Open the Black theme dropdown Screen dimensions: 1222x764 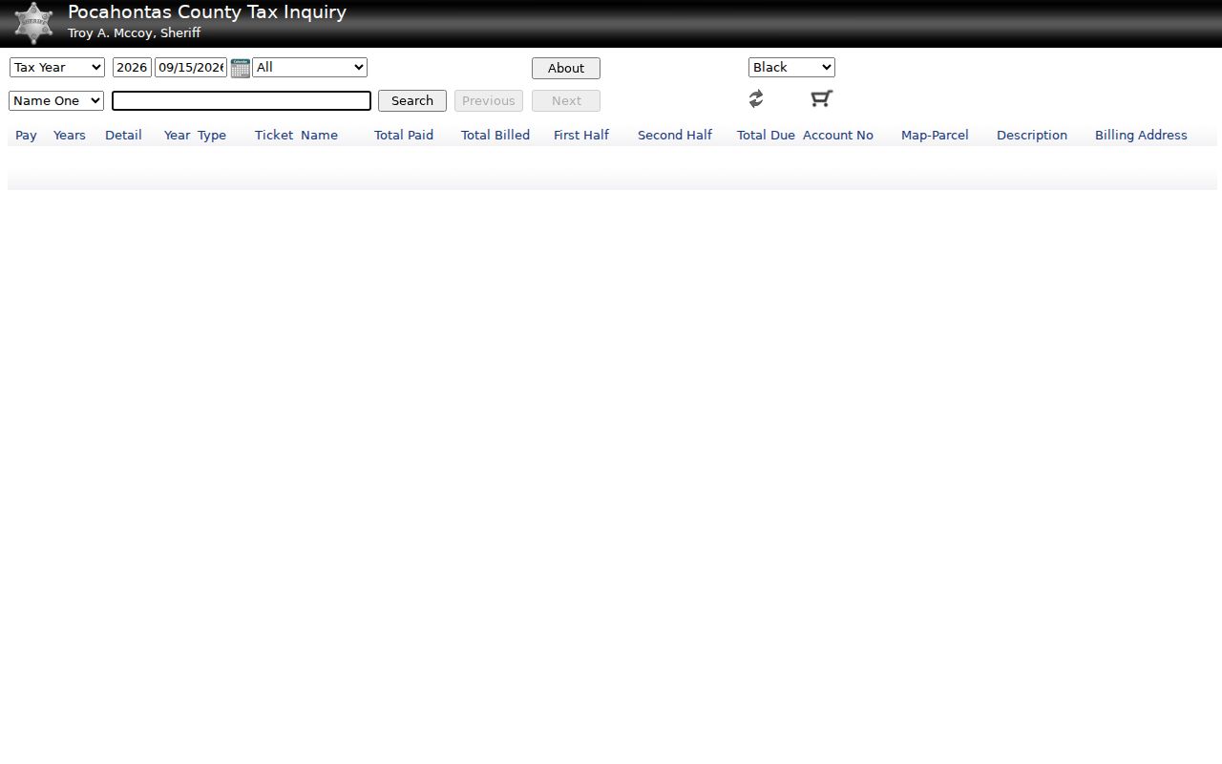pos(791,67)
